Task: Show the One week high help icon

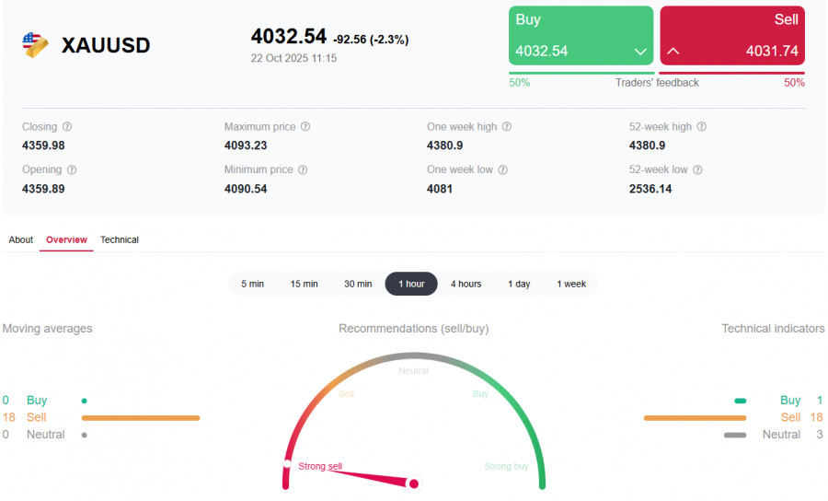Action: click(x=506, y=127)
